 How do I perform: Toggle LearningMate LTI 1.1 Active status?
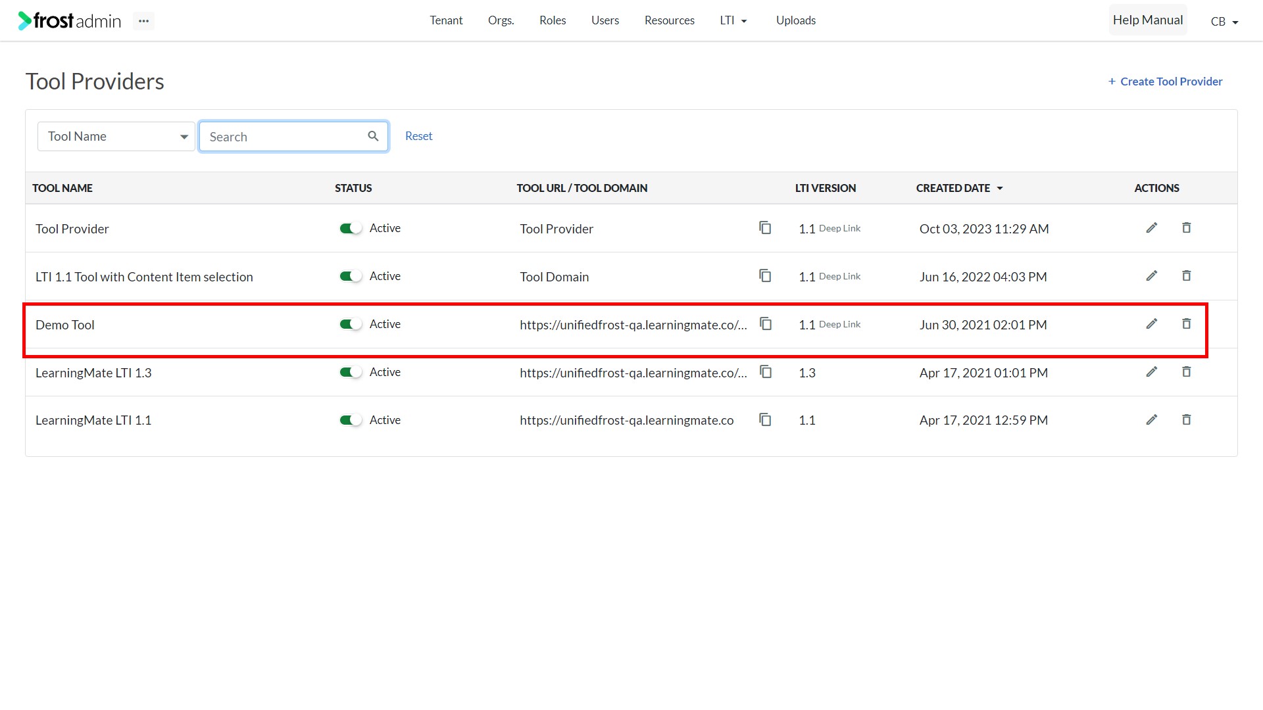pyautogui.click(x=351, y=420)
